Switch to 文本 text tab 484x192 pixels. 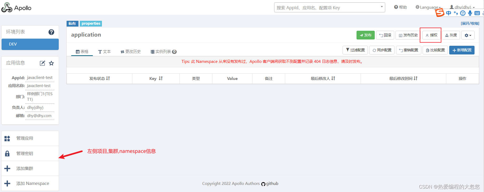coord(104,52)
